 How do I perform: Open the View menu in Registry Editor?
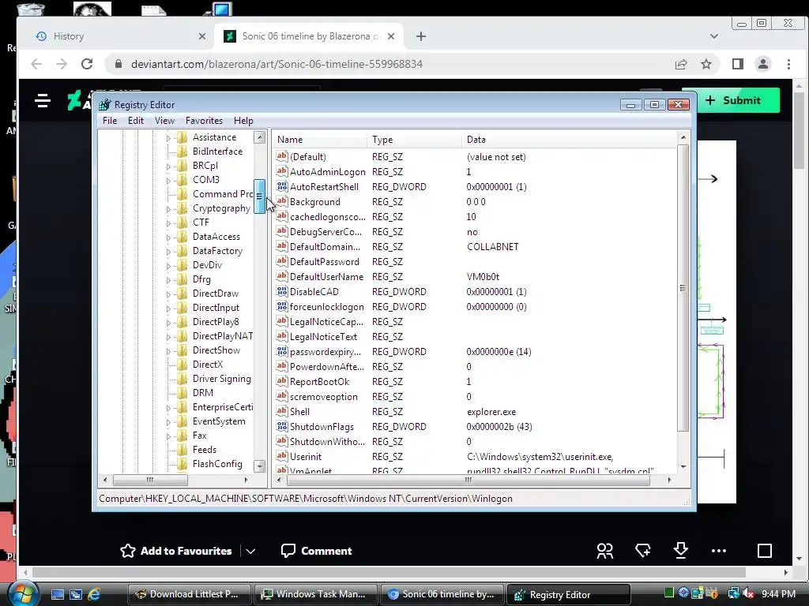(x=164, y=121)
